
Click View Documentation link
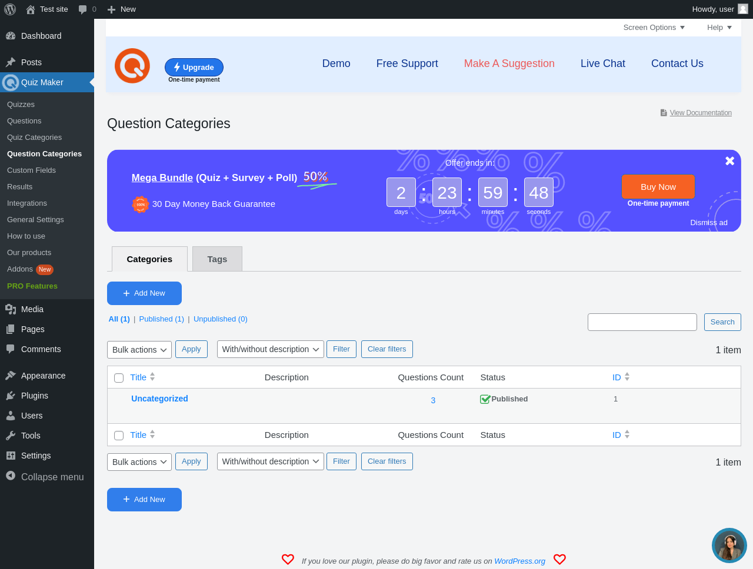pos(701,113)
